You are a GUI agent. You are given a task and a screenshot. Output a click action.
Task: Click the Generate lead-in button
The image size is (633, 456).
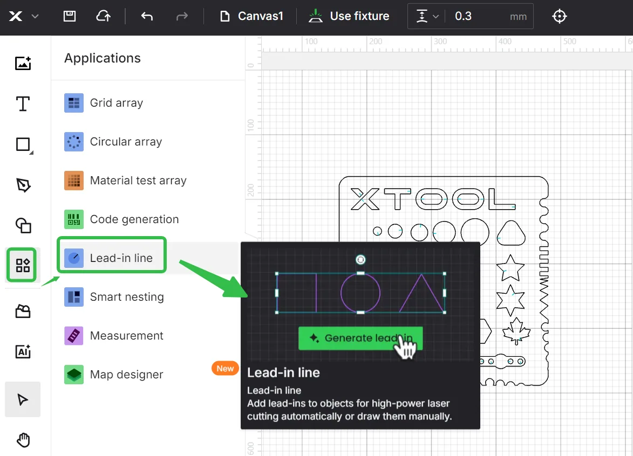(360, 338)
